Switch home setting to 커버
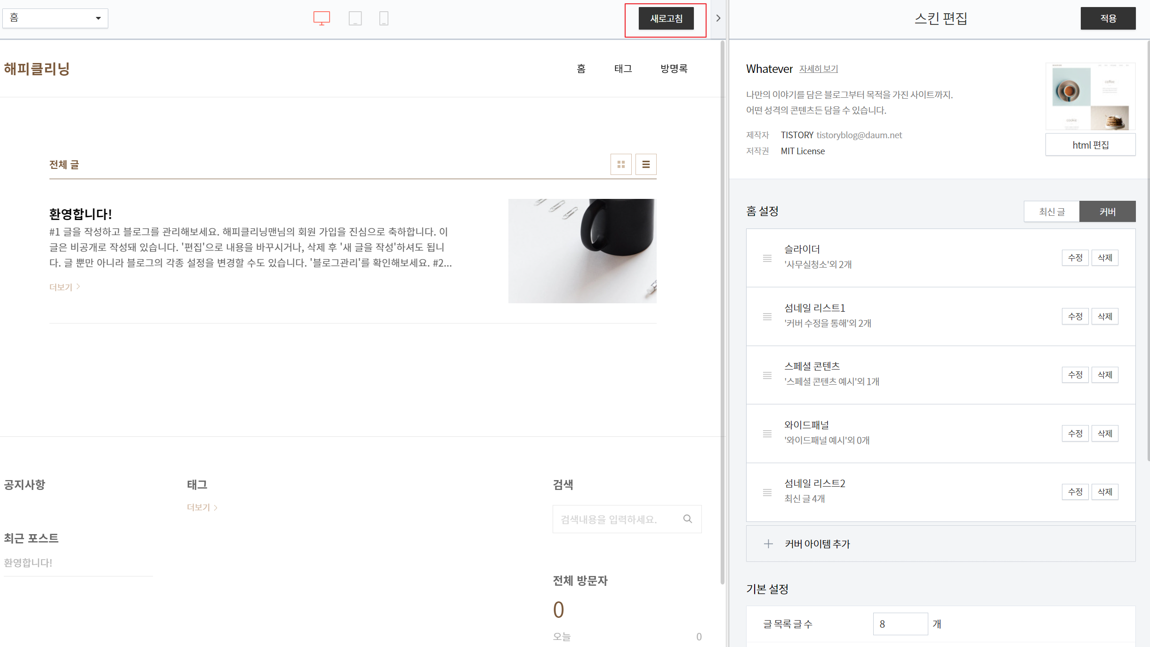Viewport: 1150px width, 647px height. pyautogui.click(x=1107, y=212)
